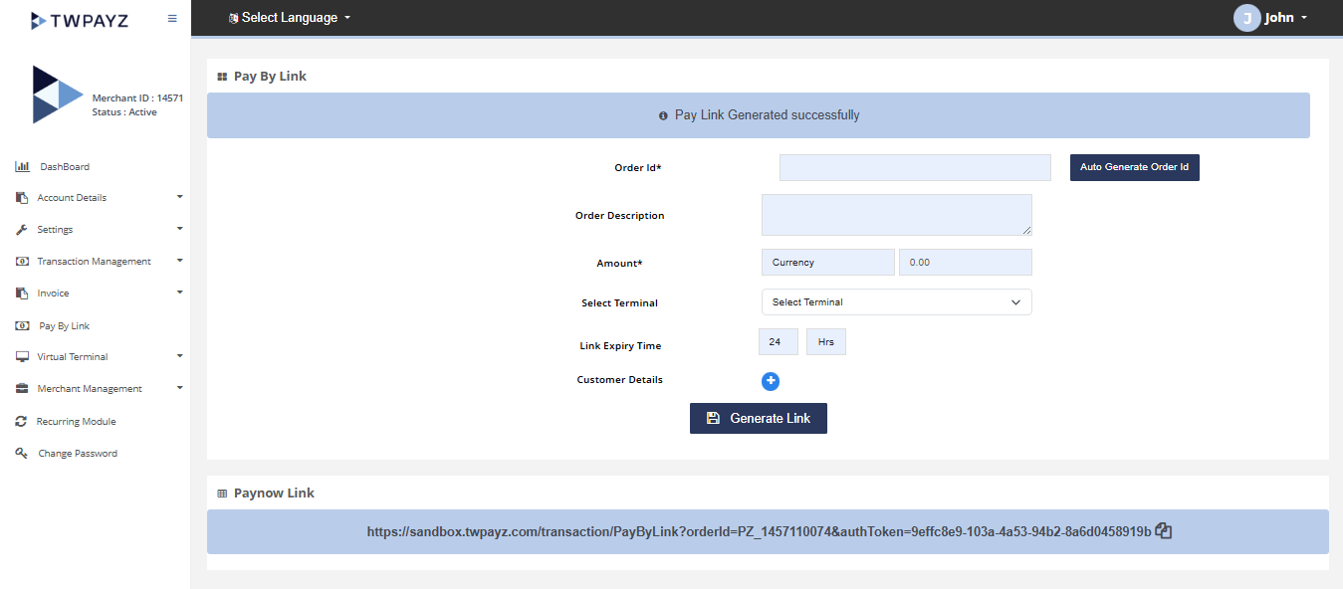Click the John user avatar circle
This screenshot has width=1343, height=589.
pos(1246,18)
